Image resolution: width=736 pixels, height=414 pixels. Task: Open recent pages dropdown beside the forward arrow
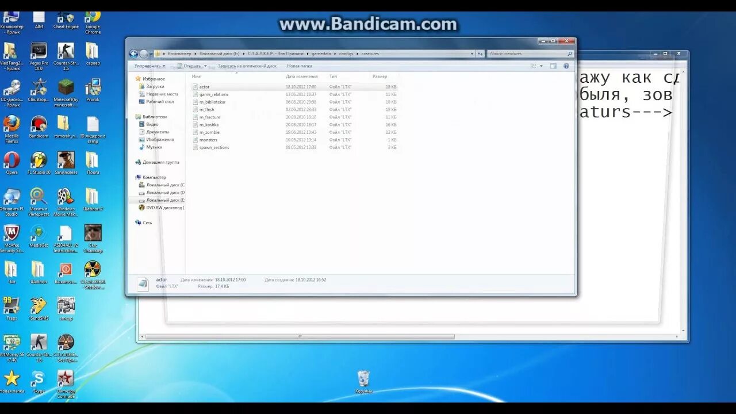(151, 53)
